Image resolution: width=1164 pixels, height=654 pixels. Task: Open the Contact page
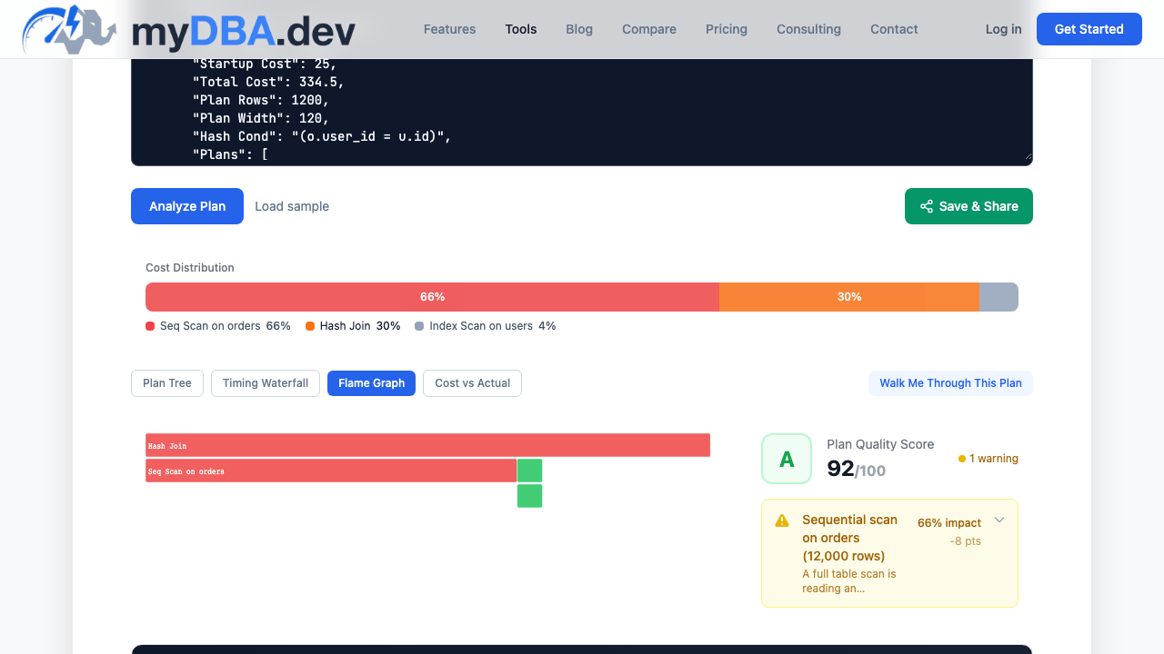894,29
